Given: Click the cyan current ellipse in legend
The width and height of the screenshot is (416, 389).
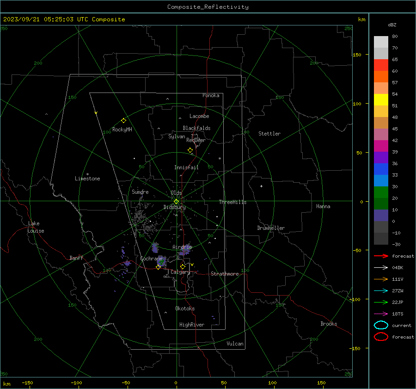Looking at the screenshot, I should [x=381, y=325].
